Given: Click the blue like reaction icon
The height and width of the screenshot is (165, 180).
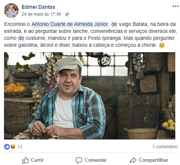Looking at the screenshot, I should coord(7,147).
